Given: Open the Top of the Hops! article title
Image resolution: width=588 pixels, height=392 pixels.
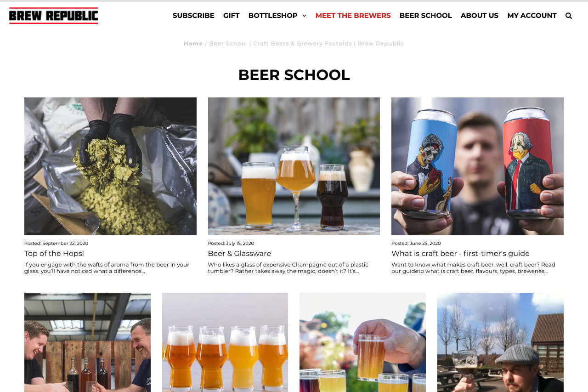Looking at the screenshot, I should point(54,254).
